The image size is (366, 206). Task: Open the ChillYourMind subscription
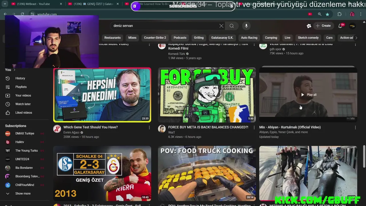pos(25,185)
